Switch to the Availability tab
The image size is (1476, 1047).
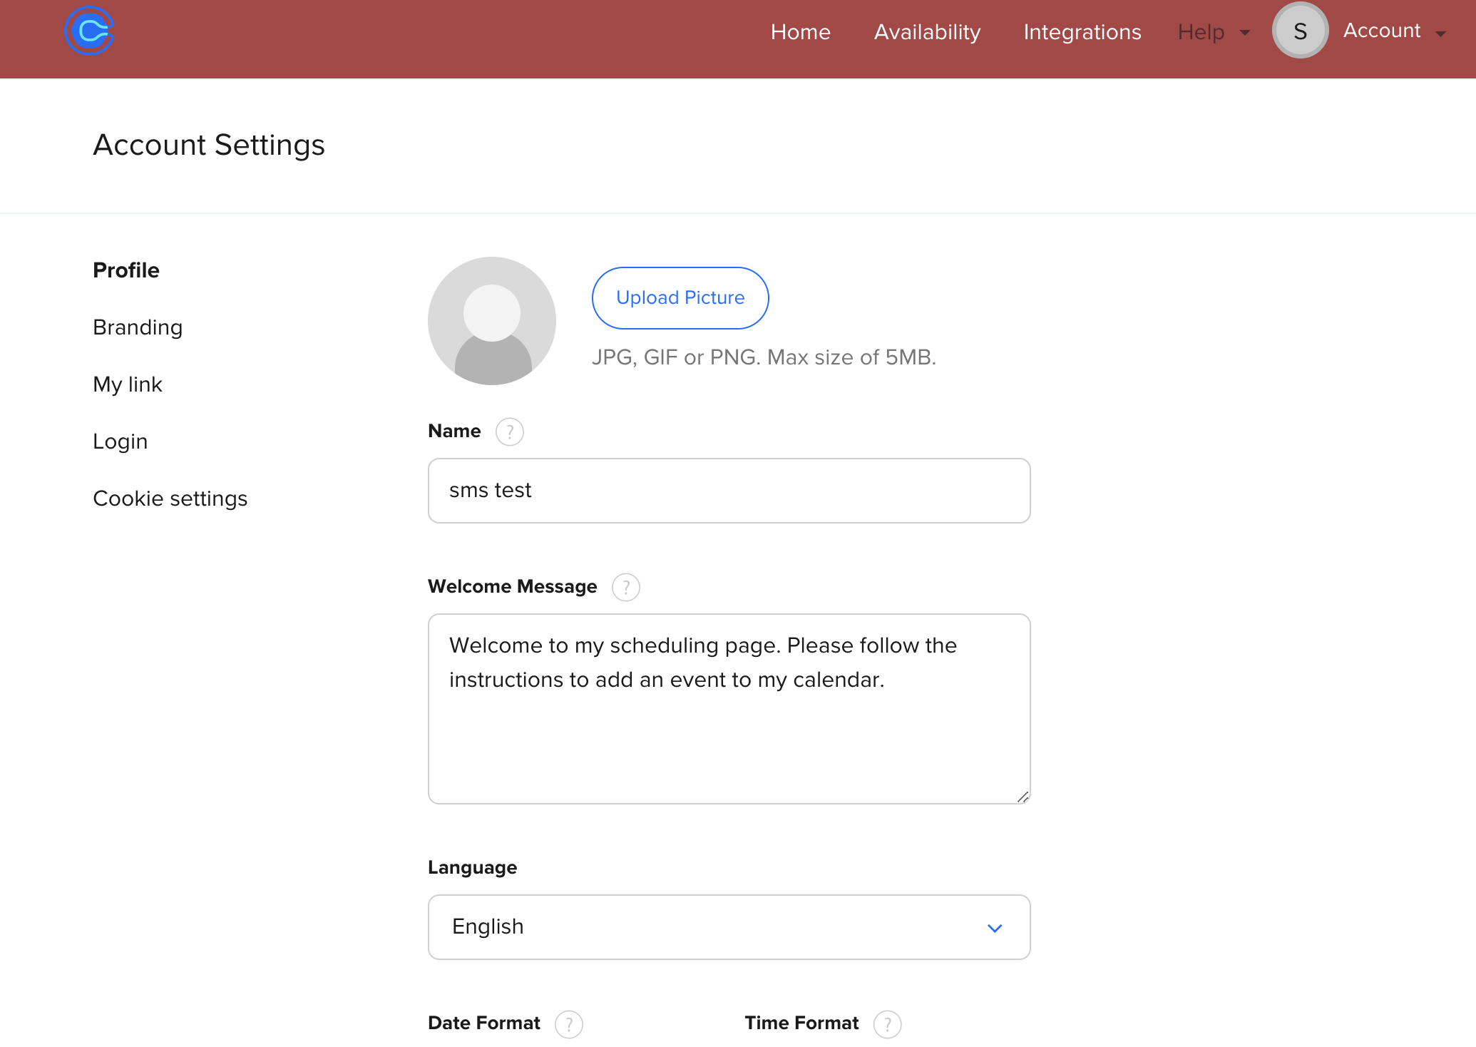pos(927,32)
